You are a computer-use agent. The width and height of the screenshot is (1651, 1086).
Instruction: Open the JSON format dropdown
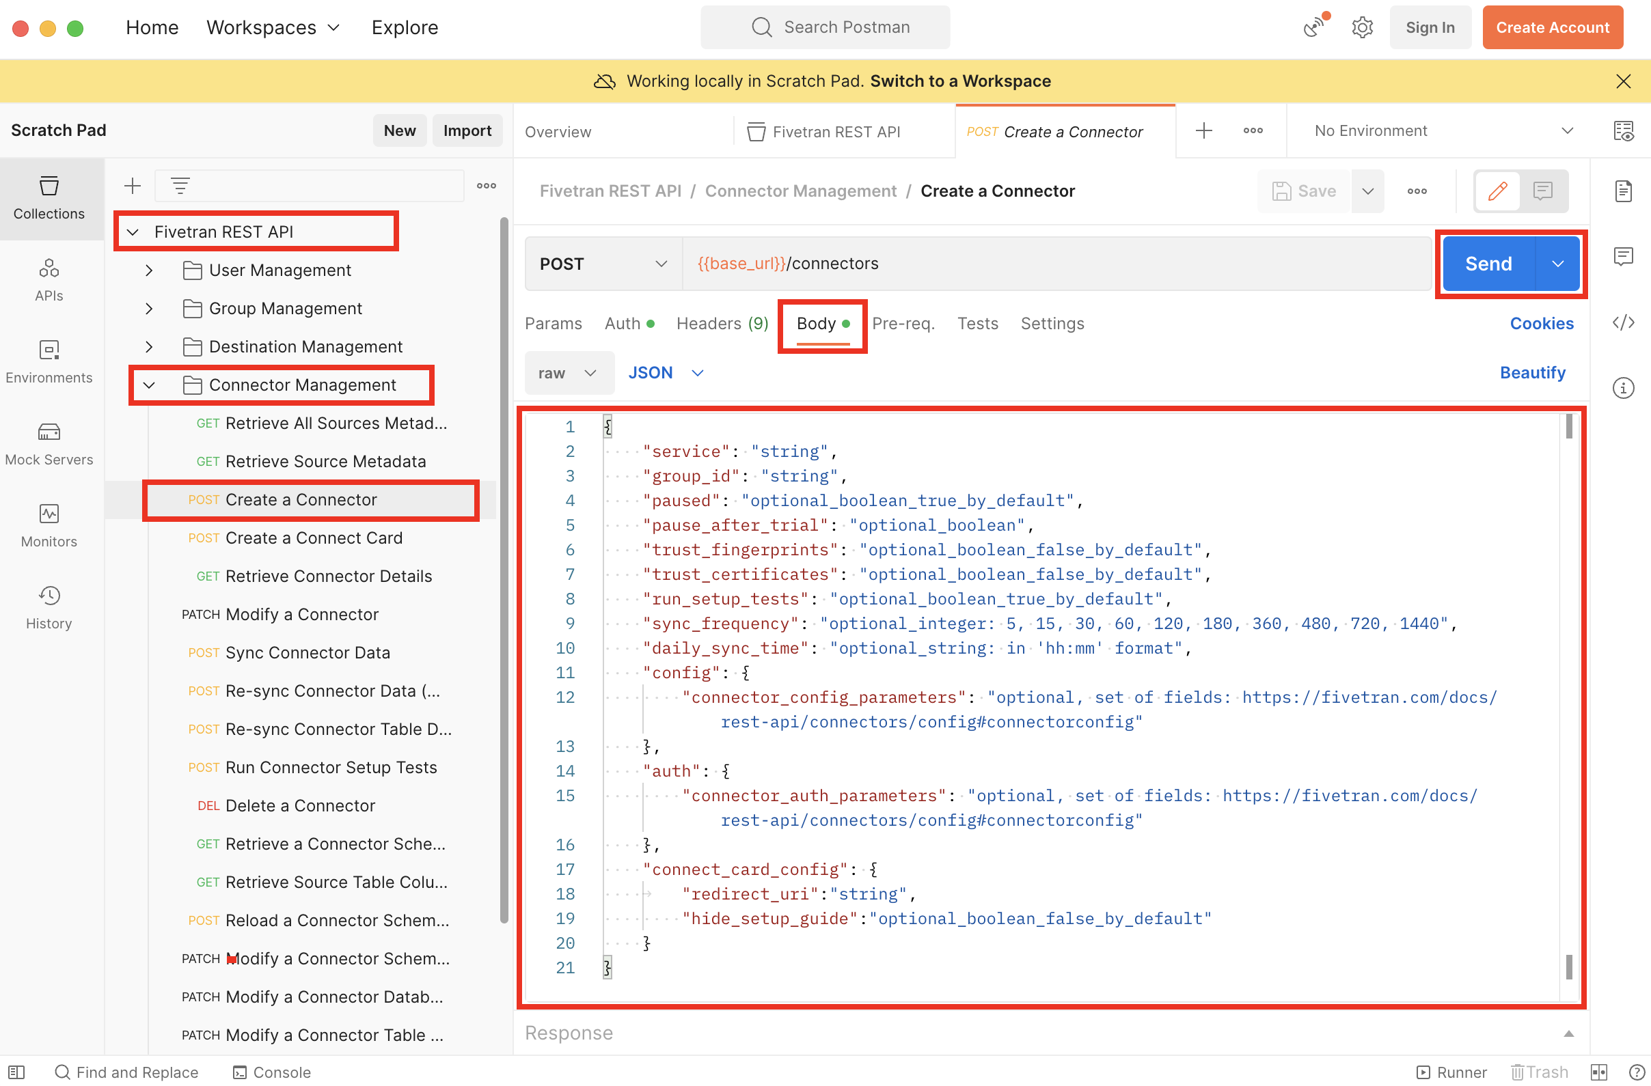point(666,373)
